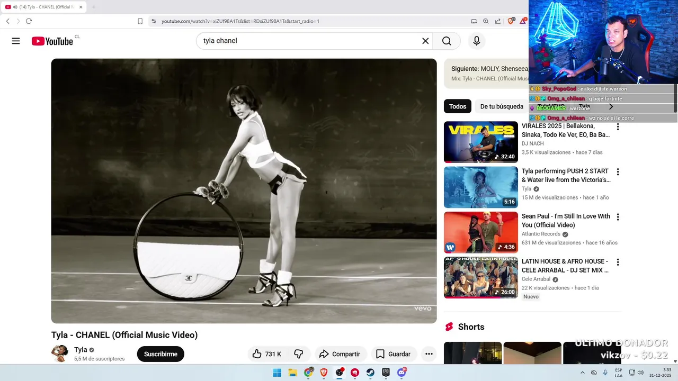Open Epic Games Launcher from taskbar
Viewport: 678px width, 381px height.
pyautogui.click(x=386, y=373)
